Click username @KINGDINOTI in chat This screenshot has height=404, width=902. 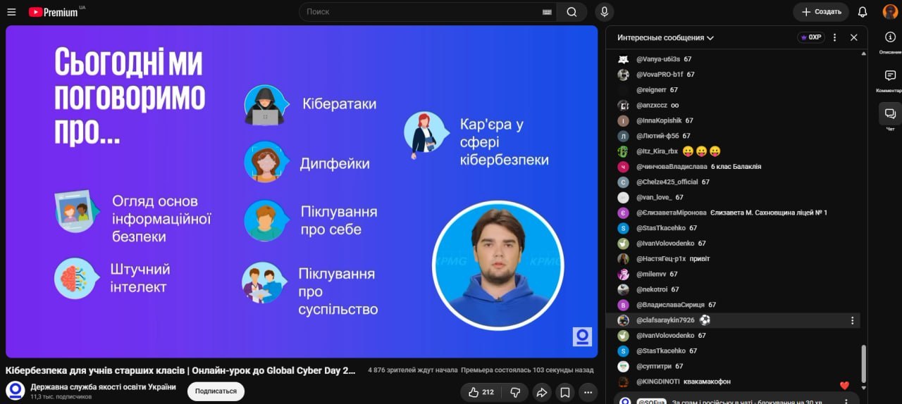pyautogui.click(x=658, y=381)
